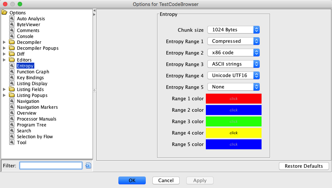Click the Decompiler folder icon

[12, 42]
